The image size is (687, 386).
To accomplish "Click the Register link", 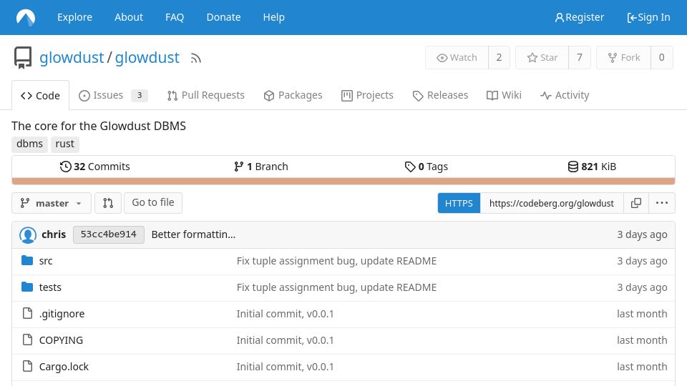I will 580,17.
